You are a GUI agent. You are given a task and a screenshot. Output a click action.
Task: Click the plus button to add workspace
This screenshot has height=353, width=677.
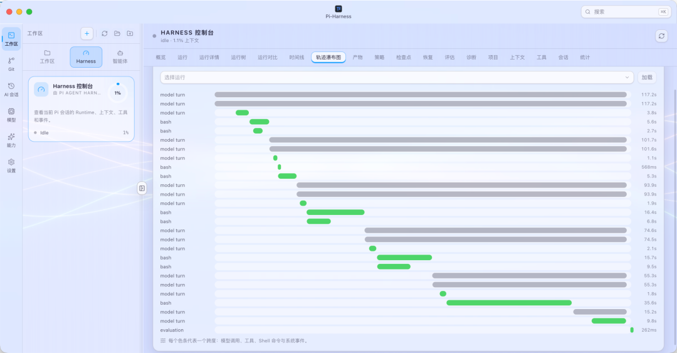tap(87, 33)
